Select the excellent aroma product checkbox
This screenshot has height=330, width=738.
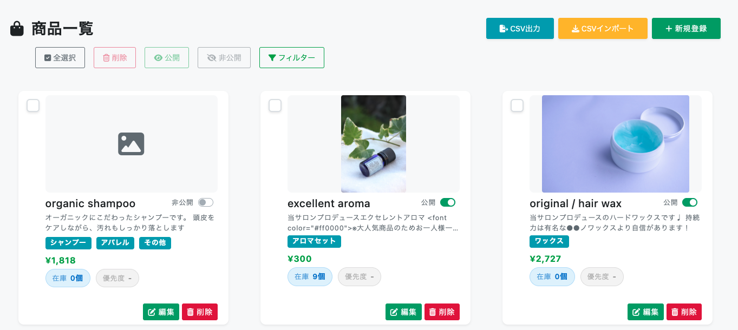pos(275,105)
